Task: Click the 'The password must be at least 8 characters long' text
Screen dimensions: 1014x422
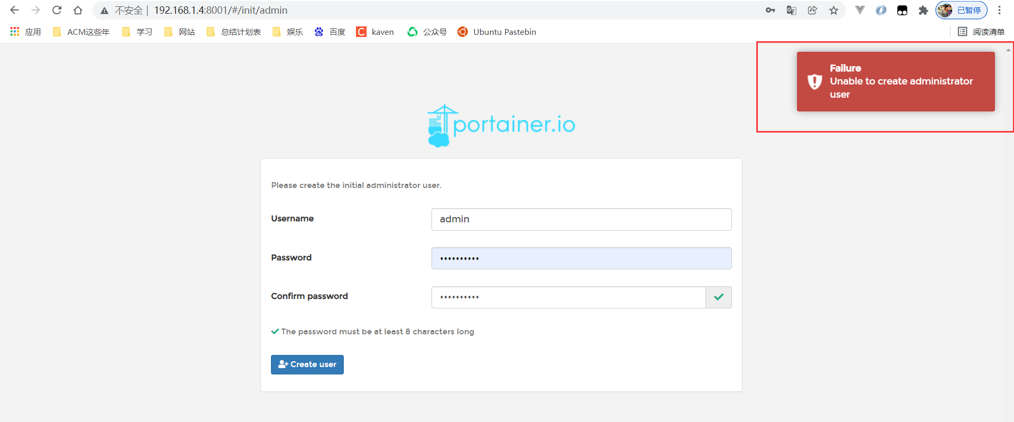Action: point(378,332)
